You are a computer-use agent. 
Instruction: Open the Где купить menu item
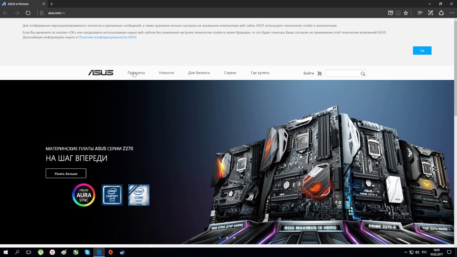point(260,73)
